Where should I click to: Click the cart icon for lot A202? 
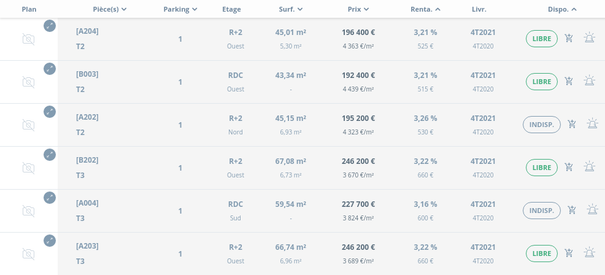pos(572,124)
